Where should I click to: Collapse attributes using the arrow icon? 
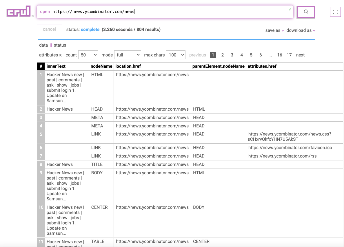tap(60, 55)
